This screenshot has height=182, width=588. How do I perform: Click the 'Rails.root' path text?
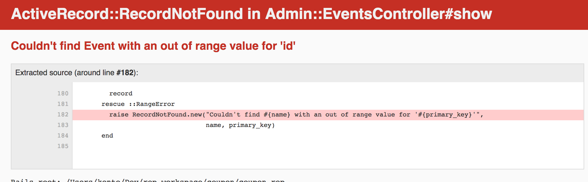coord(148,180)
